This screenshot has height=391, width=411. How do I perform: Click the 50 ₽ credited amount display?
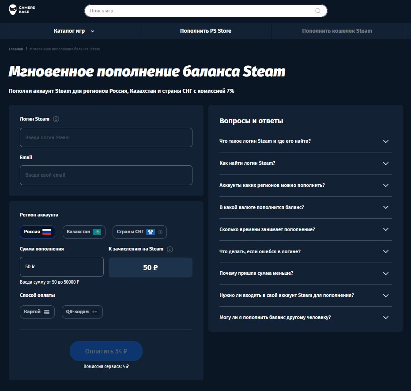151,267
